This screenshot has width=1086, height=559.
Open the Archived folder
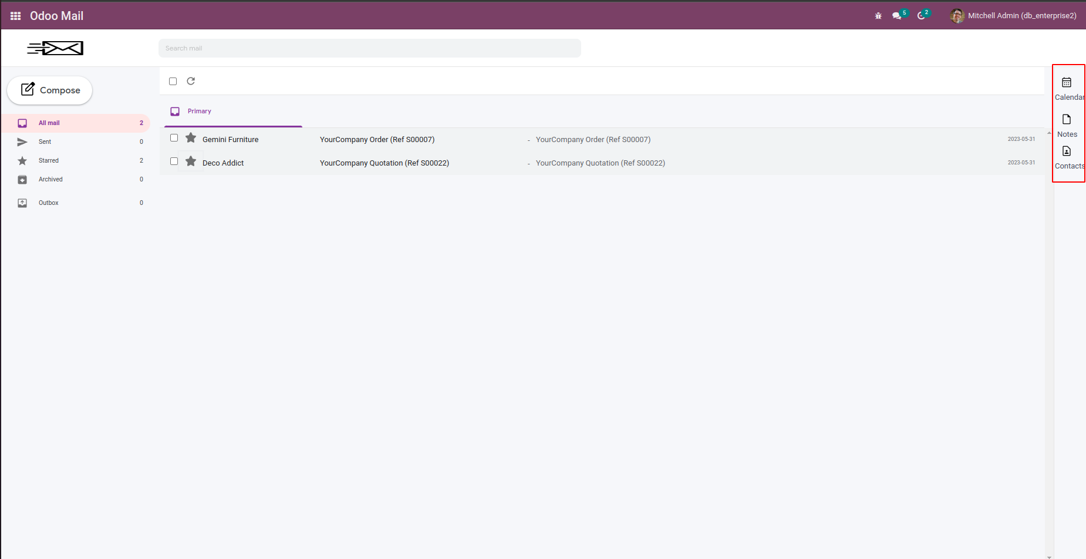[x=76, y=179]
